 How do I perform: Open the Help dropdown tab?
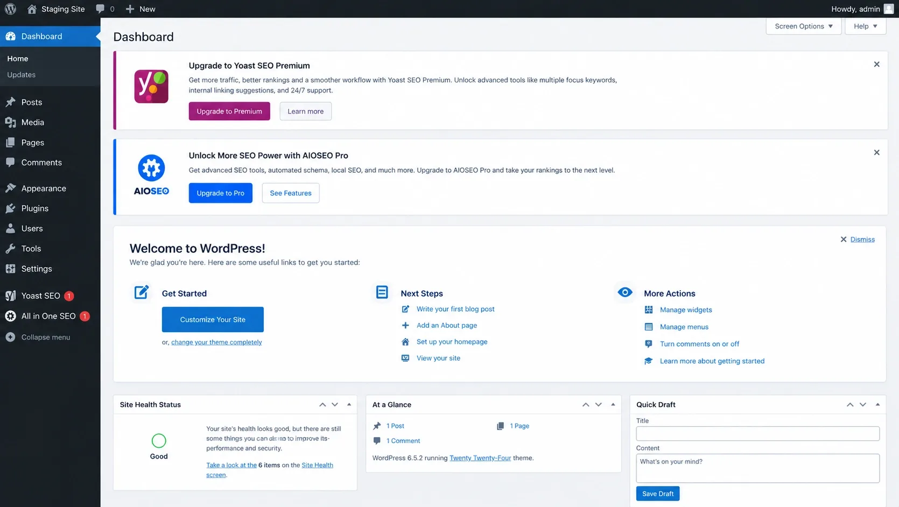click(865, 26)
